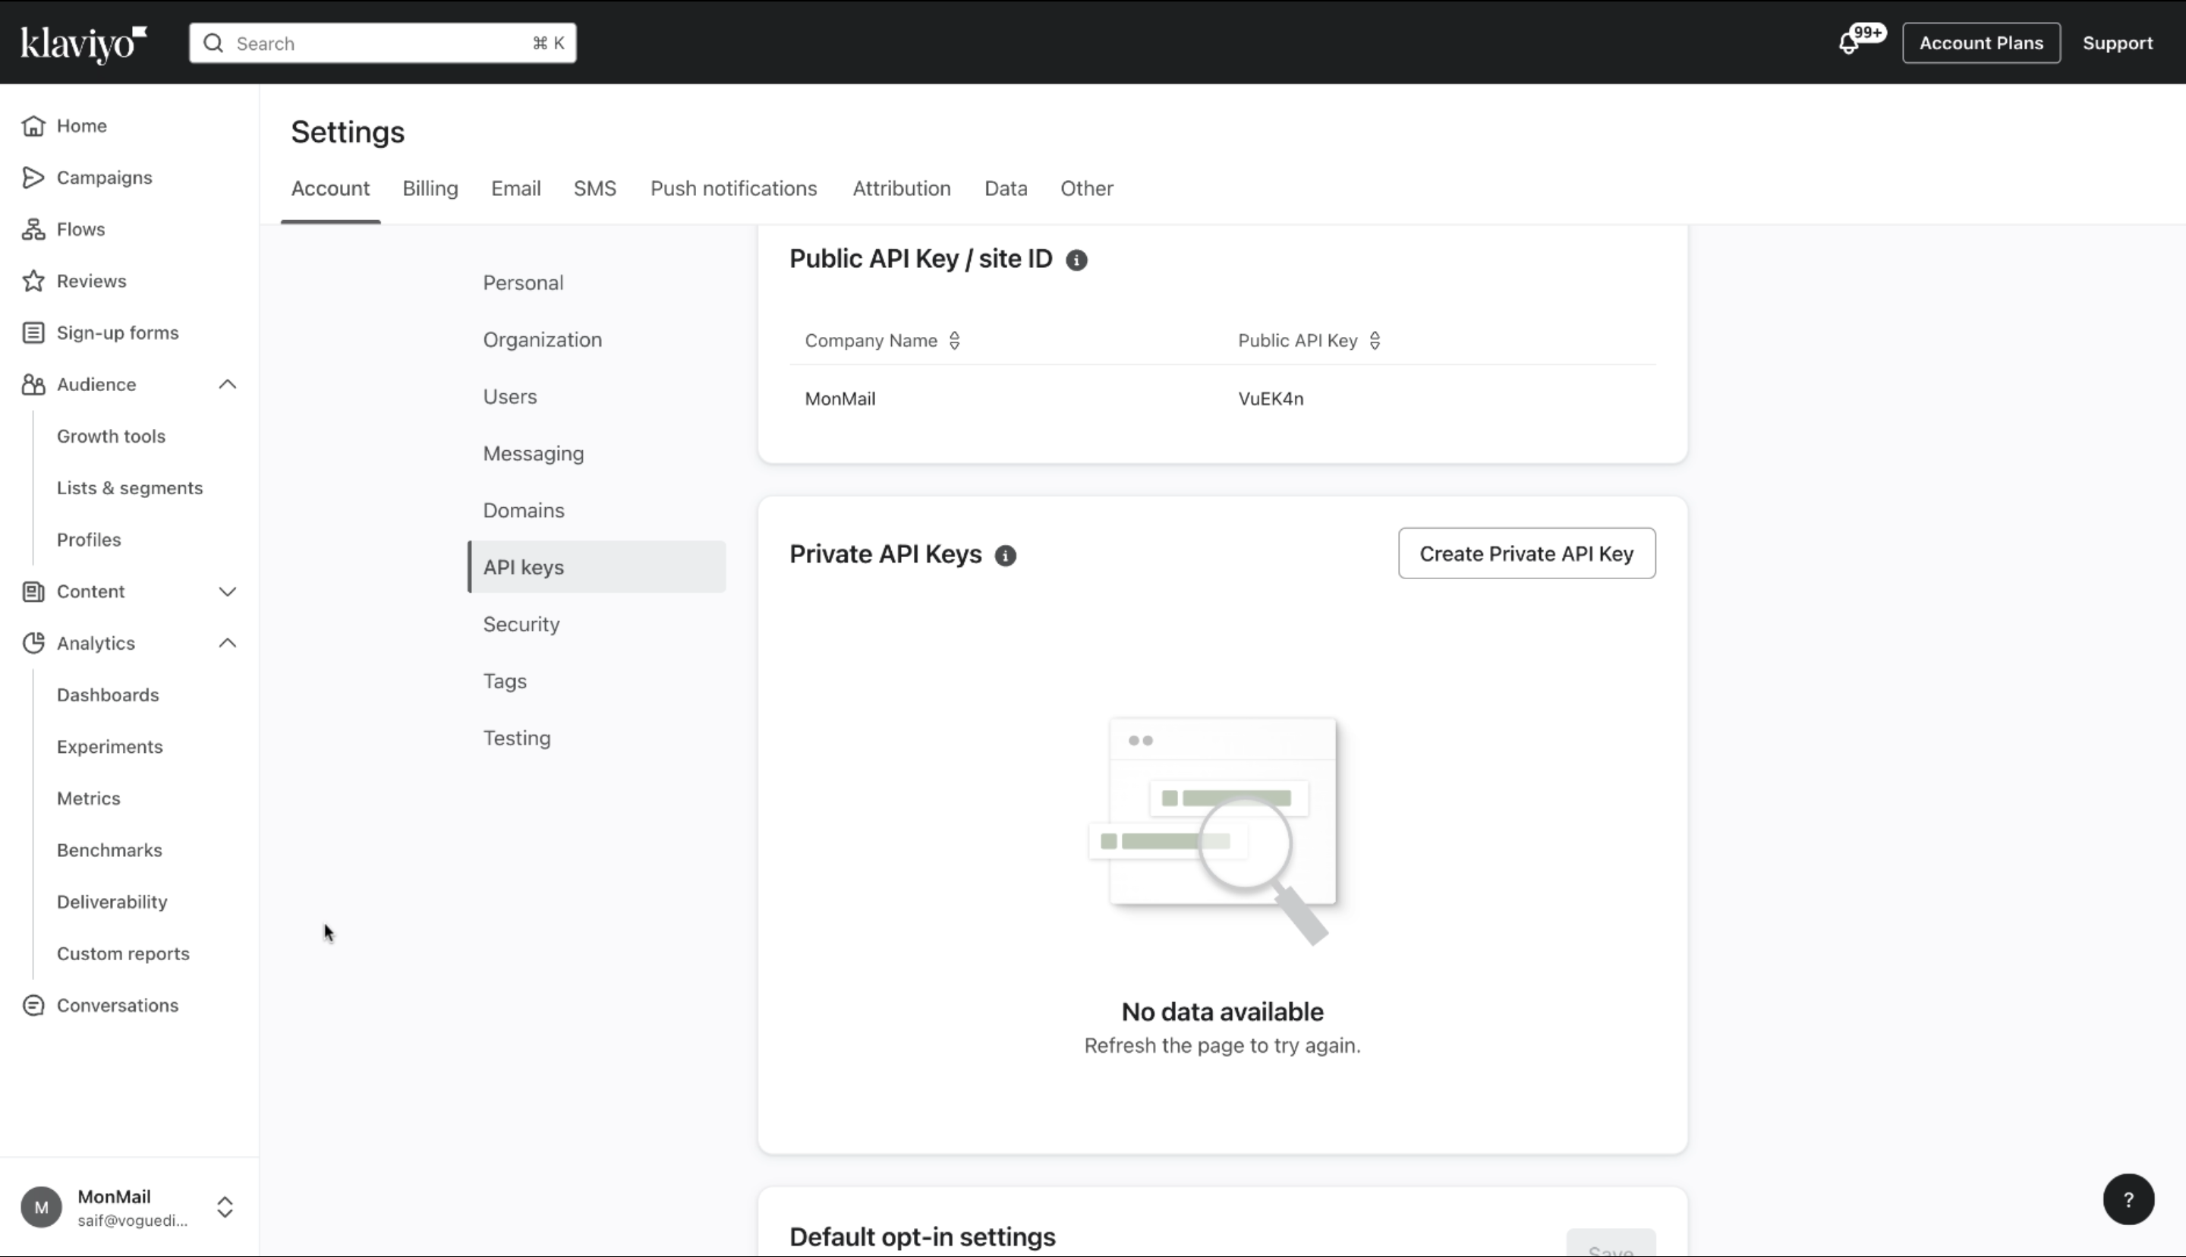Open Conversations via its chat icon
Image resolution: width=2186 pixels, height=1257 pixels.
[x=33, y=1005]
